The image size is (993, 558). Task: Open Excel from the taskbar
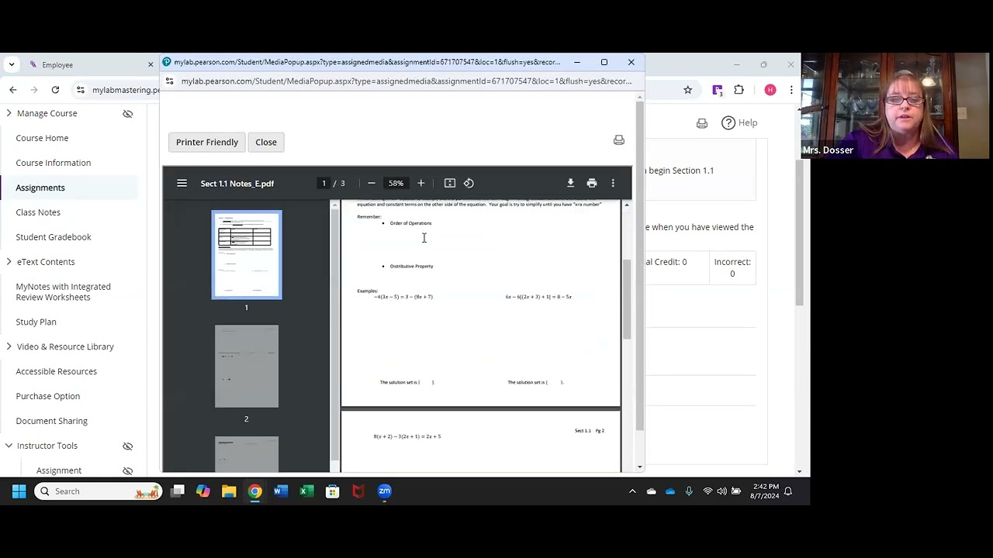(x=306, y=491)
